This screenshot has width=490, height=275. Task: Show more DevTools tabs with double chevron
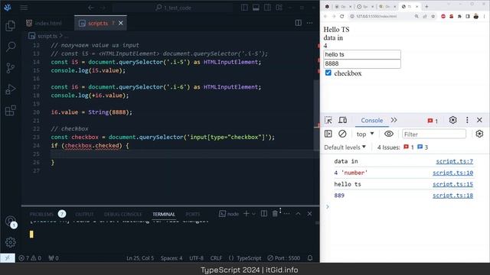click(394, 120)
